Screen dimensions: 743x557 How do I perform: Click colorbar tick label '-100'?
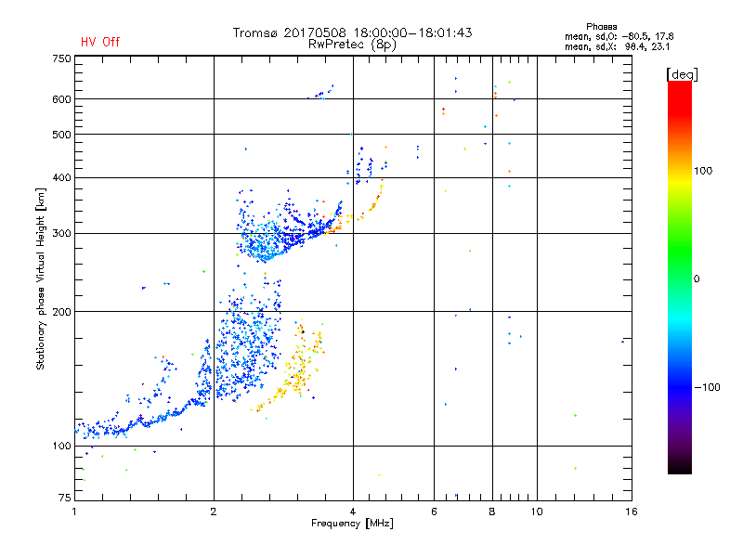pos(707,387)
